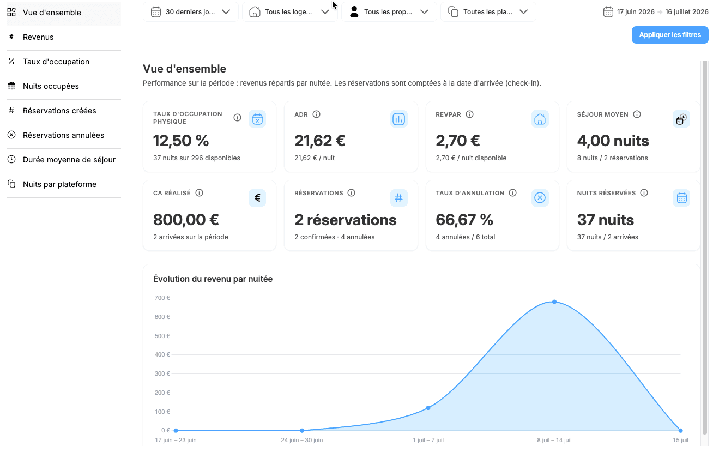Click the 1 juil – 7 juil chart data point
Image resolution: width=713 pixels, height=452 pixels.
pyautogui.click(x=428, y=408)
